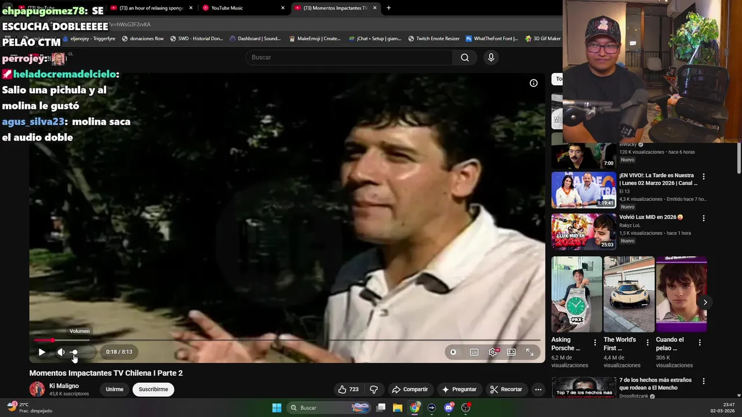Click the Unirme membership button
The height and width of the screenshot is (417, 742).
click(115, 389)
